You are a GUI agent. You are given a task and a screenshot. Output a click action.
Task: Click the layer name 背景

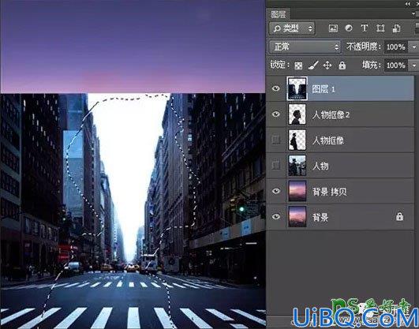(x=320, y=217)
